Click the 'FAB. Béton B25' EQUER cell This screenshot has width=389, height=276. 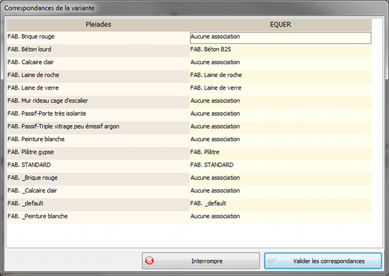281,51
